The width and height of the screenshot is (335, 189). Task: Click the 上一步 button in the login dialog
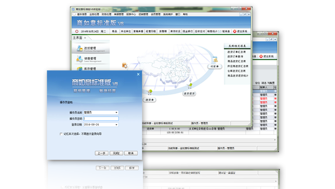(x=101, y=153)
